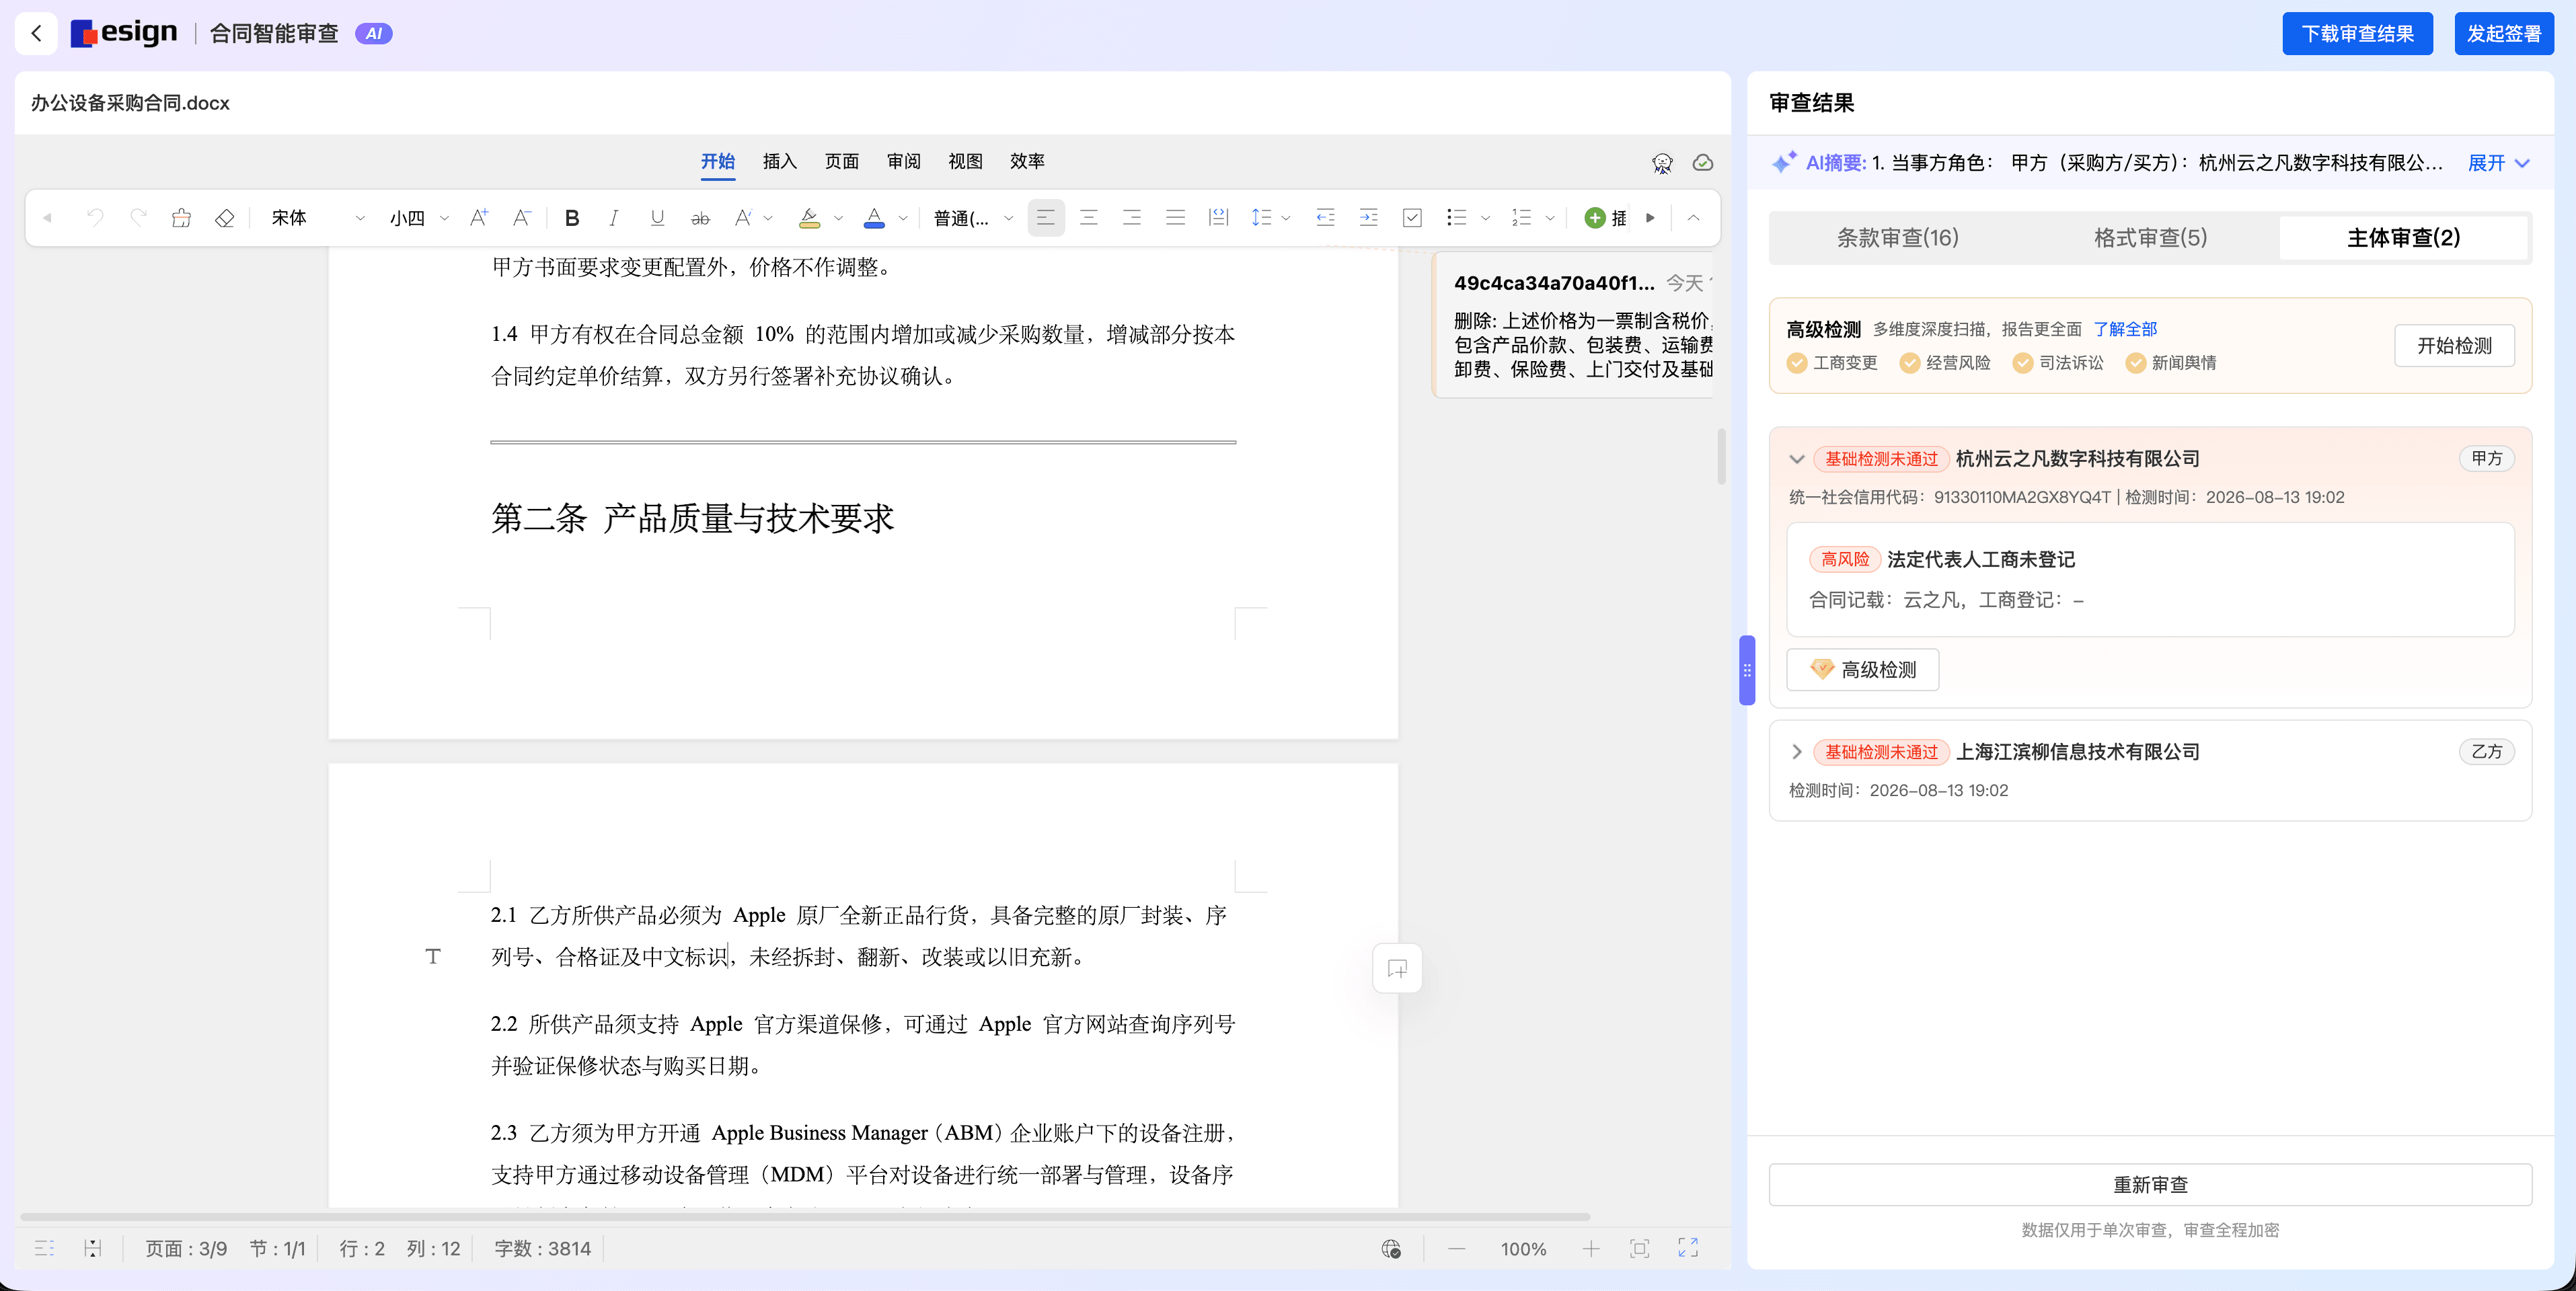Open the 小四 font size dropdown
This screenshot has height=1291, width=2576.
click(x=419, y=217)
